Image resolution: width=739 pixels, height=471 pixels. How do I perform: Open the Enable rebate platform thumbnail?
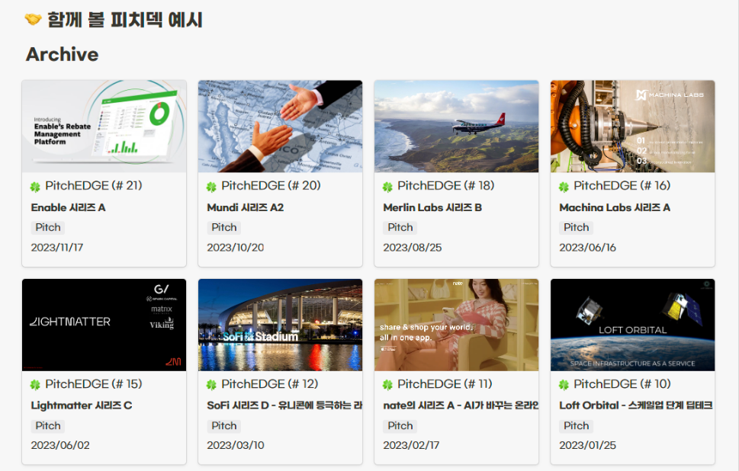104,127
